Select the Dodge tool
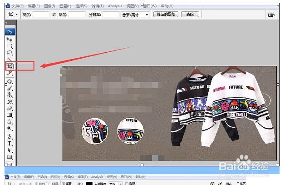This screenshot has height=185, width=285. (9, 129)
